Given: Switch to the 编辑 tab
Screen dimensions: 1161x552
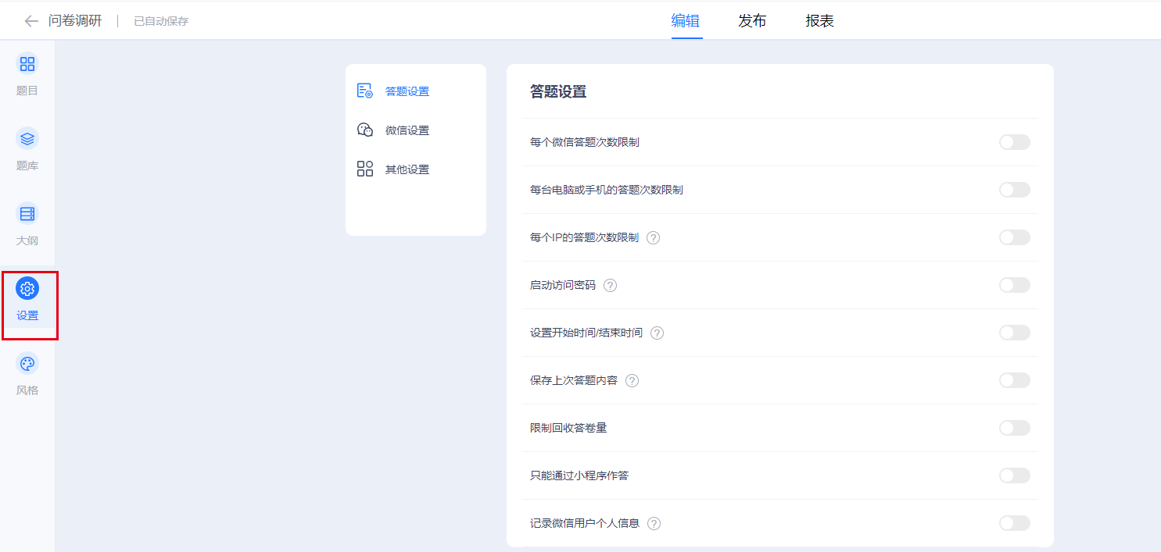Looking at the screenshot, I should point(686,21).
